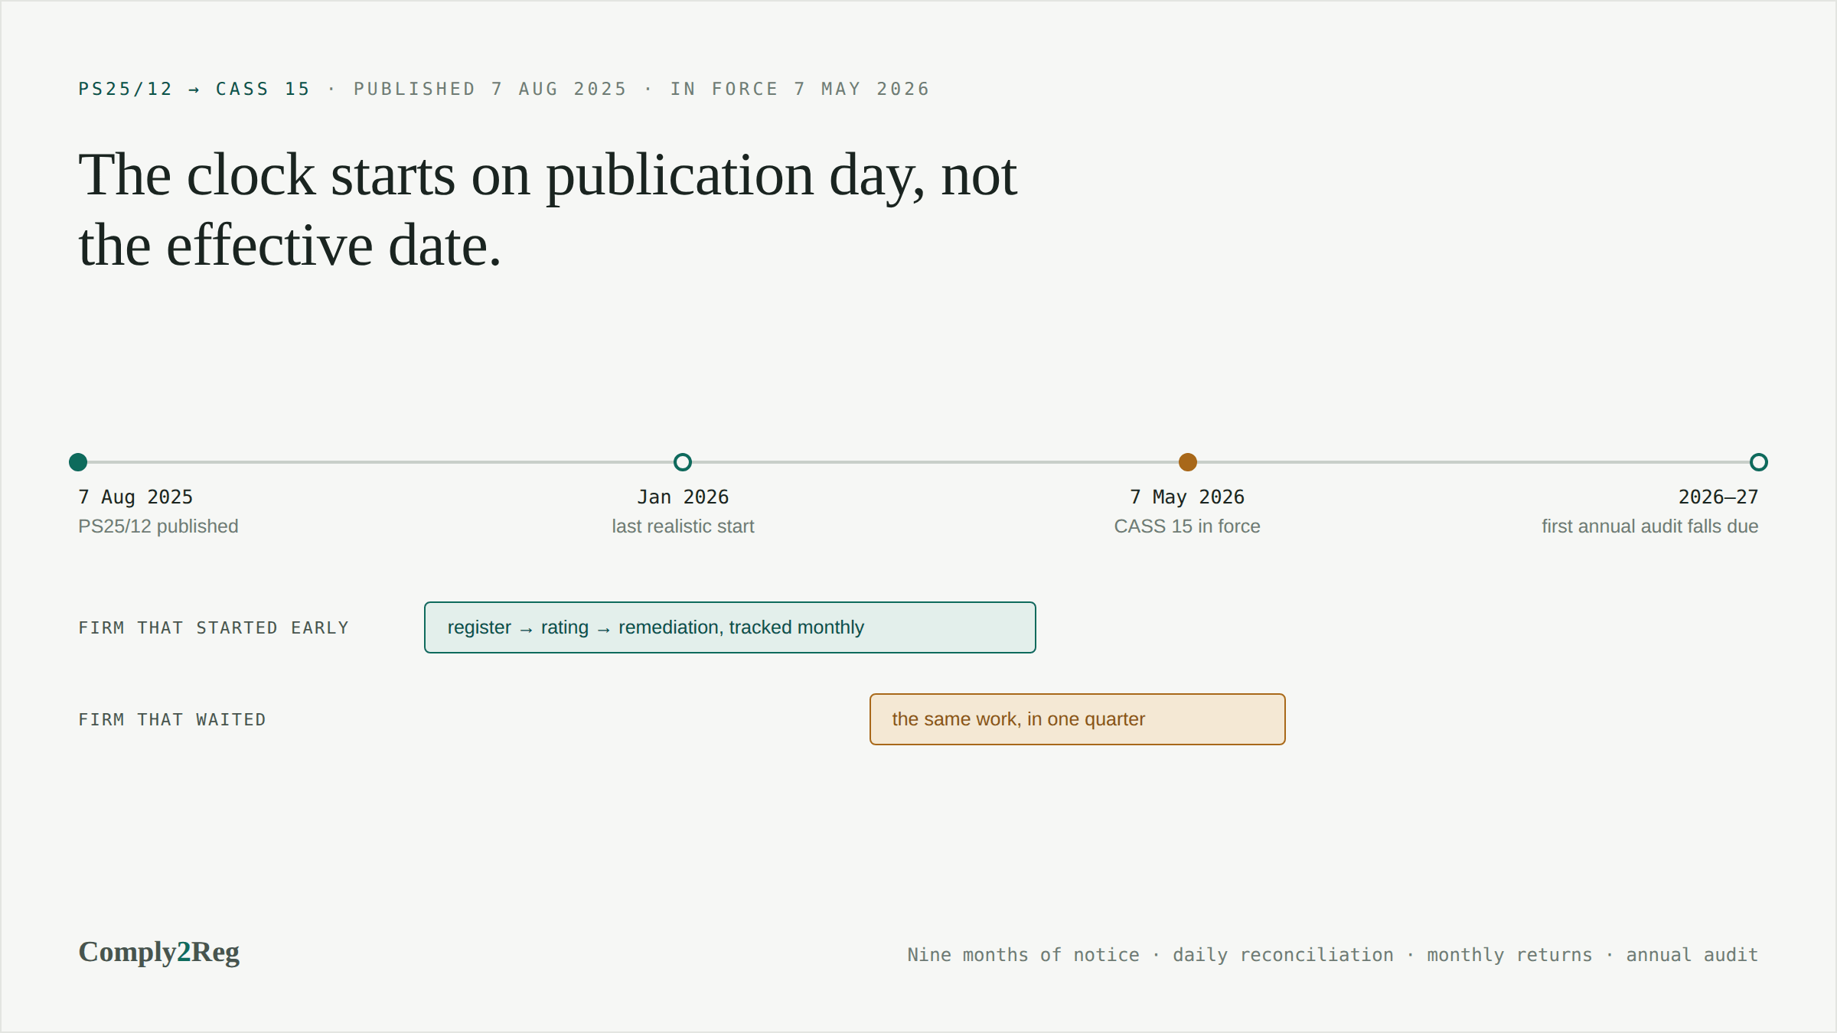Click 'PS25/12 → CASS 15' header text
Image resolution: width=1837 pixels, height=1033 pixels.
point(194,89)
